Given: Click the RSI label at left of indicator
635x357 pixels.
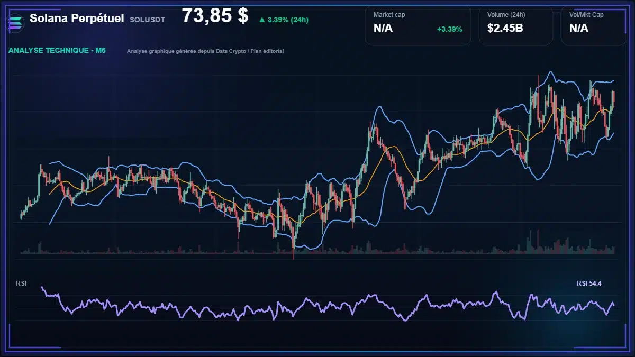Looking at the screenshot, I should (x=22, y=283).
